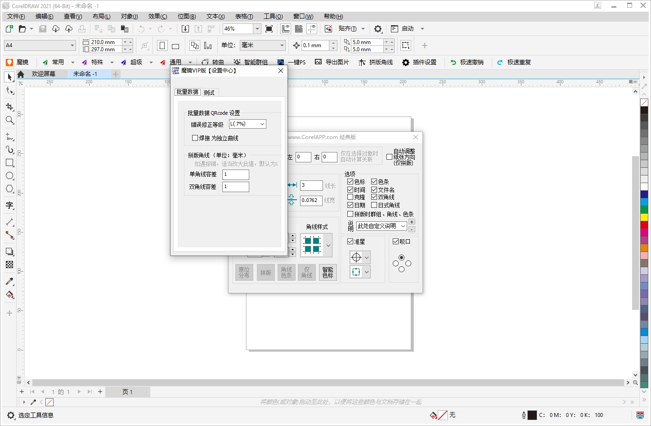651x426 pixels.
Task: Select the Drop Shadow tool
Action: tap(9, 251)
